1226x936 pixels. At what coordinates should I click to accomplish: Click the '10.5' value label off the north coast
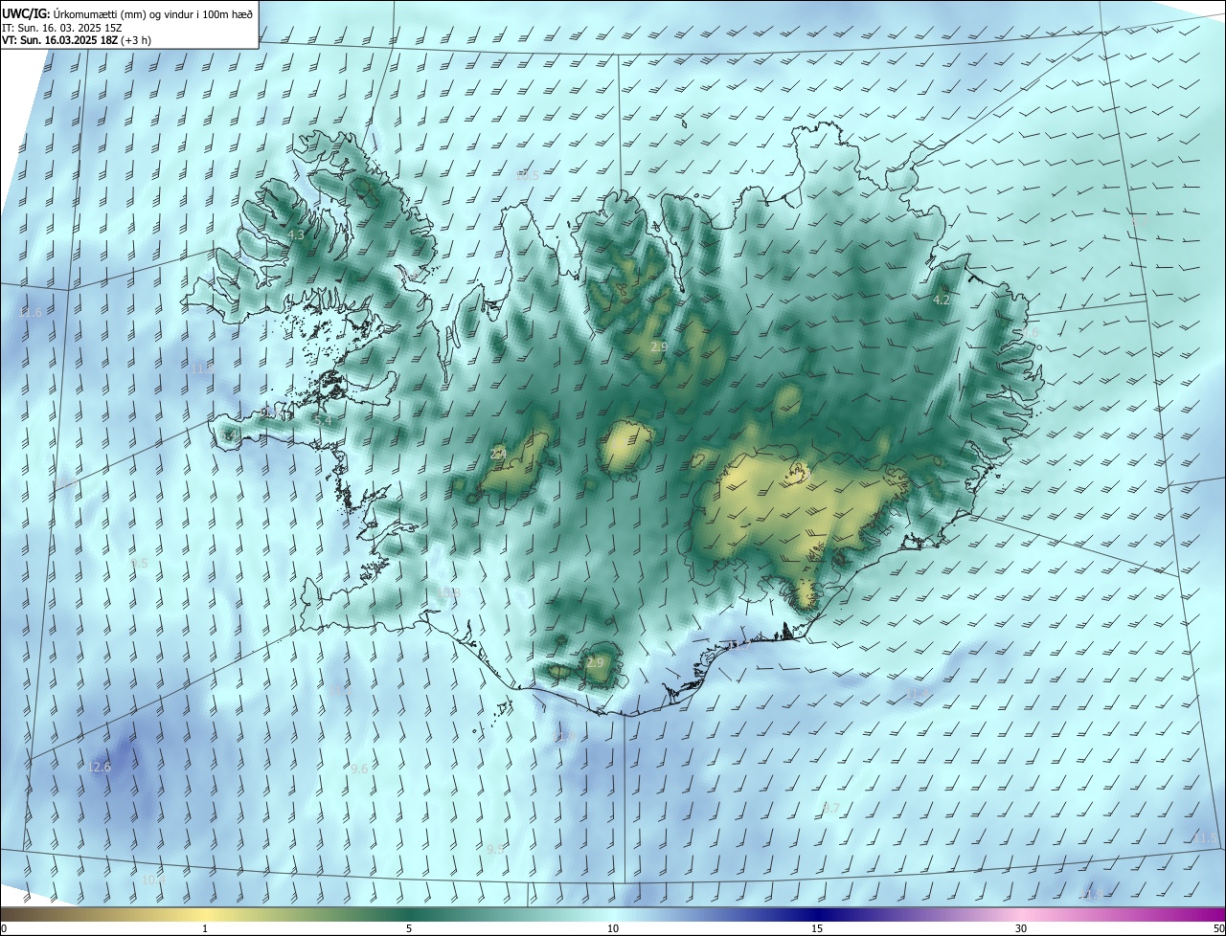[527, 176]
